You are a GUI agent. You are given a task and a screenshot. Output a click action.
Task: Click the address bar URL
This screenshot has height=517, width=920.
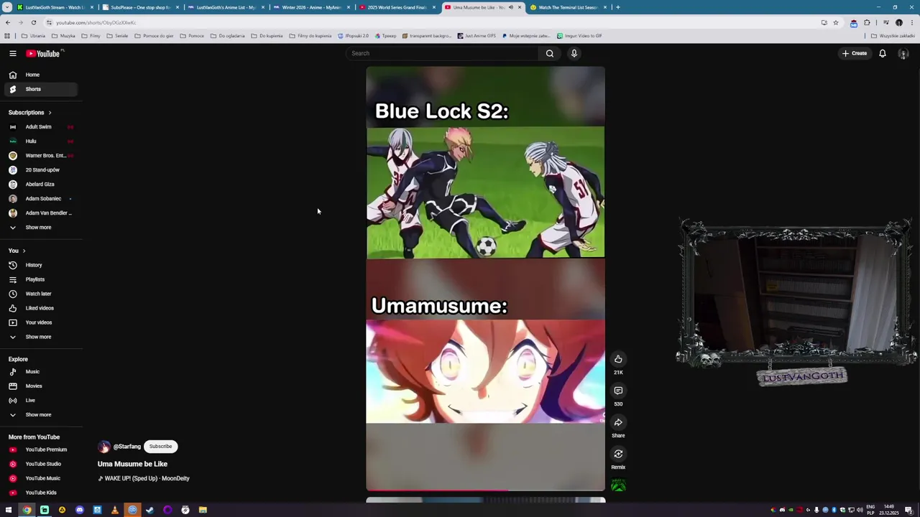pos(96,22)
